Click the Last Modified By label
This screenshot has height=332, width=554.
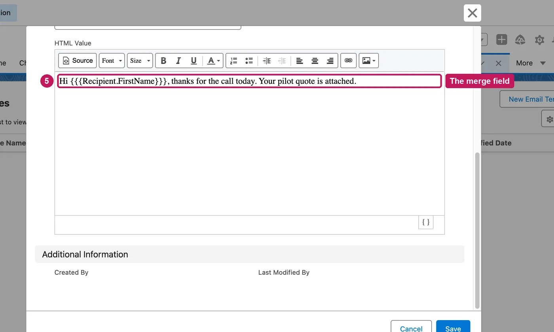[284, 272]
